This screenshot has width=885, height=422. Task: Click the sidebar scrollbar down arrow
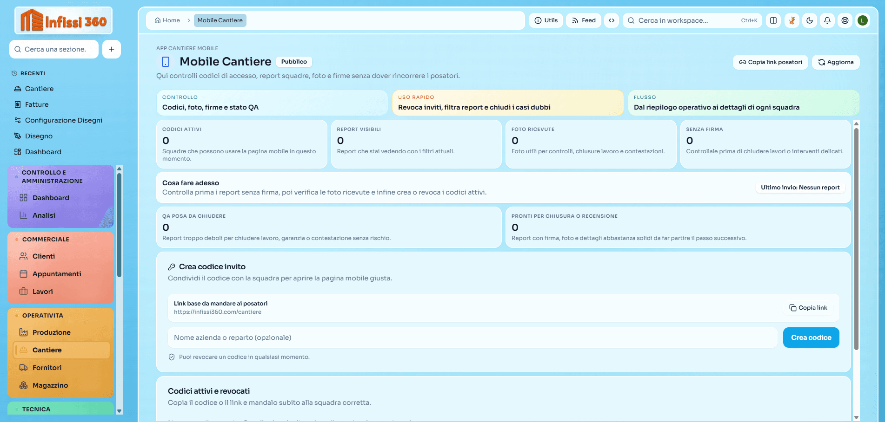(120, 411)
